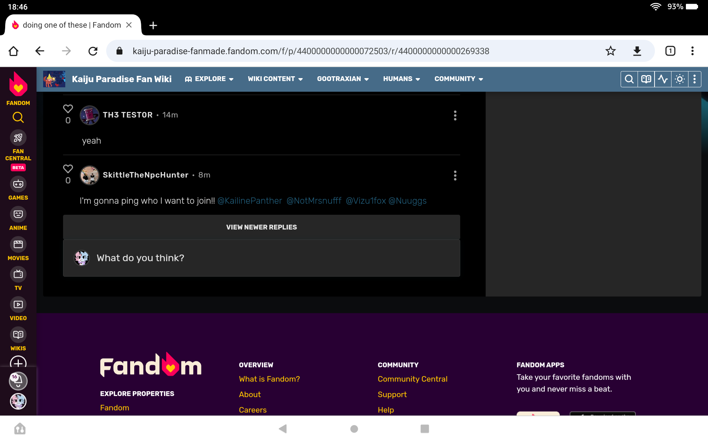
Task: Click the @NotMrsnufff mention
Action: [x=314, y=201]
